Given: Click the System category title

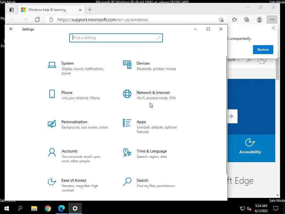Looking at the screenshot, I should [x=68, y=63].
